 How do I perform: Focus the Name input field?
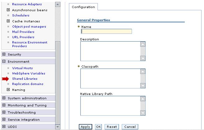pos(107,31)
